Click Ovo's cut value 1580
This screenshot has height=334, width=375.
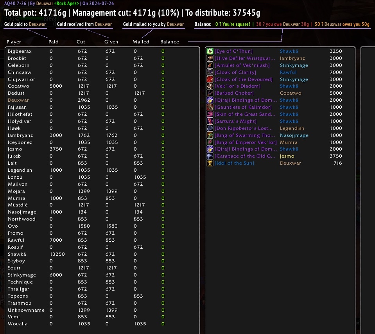pos(84,226)
